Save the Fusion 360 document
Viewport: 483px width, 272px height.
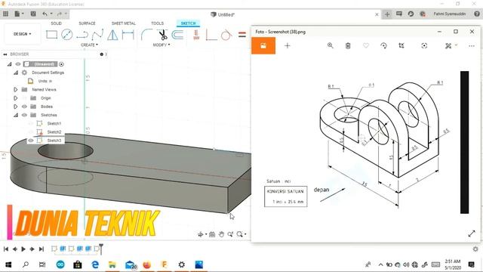click(33, 14)
